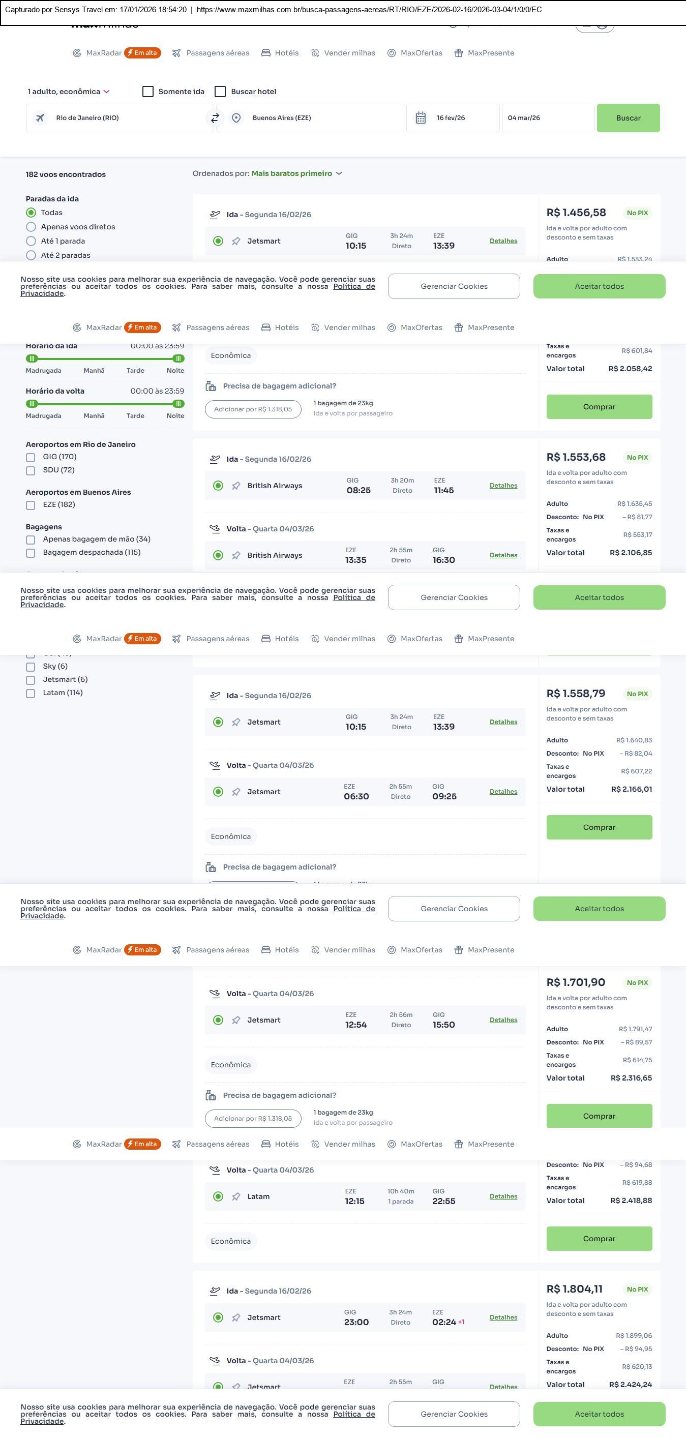
Task: Expand Detalhes for British Airways 13:35 return flight
Action: coord(503,555)
